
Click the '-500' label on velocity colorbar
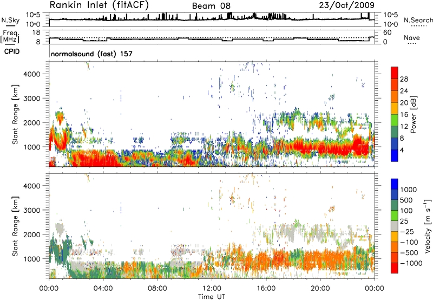(x=409, y=253)
